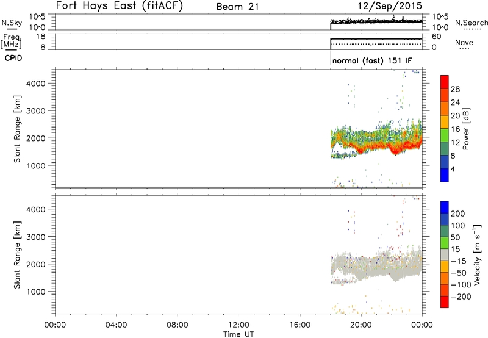This screenshot has width=488, height=338.
Task: Click the 'N.Search' legend label
Action: click(x=472, y=23)
